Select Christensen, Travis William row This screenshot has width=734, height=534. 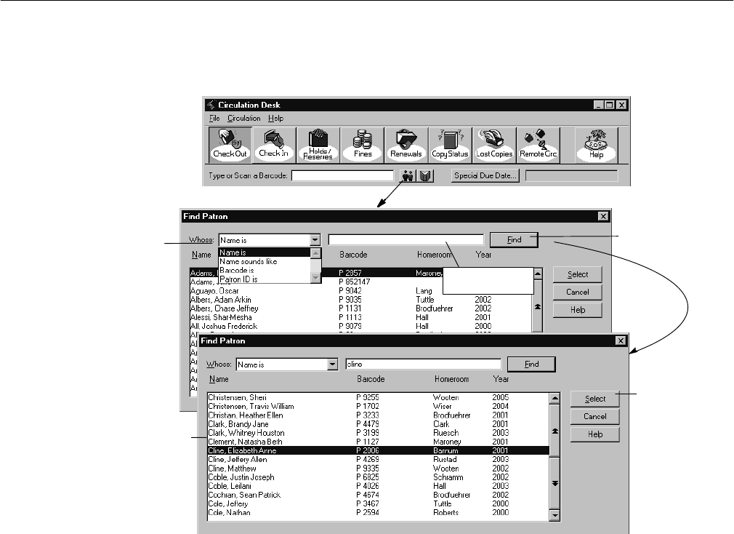pyautogui.click(x=378, y=406)
